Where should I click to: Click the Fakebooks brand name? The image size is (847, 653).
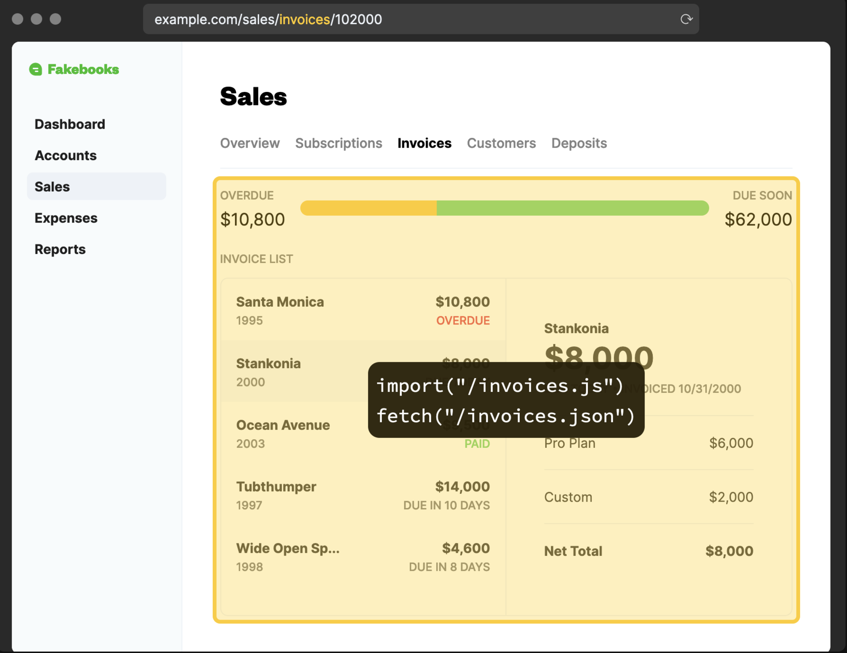point(83,69)
